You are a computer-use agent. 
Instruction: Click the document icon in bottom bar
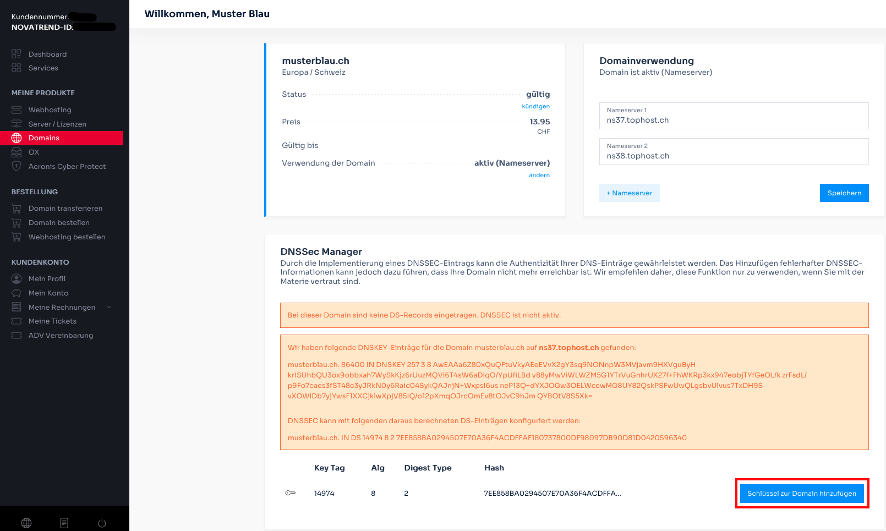click(64, 523)
